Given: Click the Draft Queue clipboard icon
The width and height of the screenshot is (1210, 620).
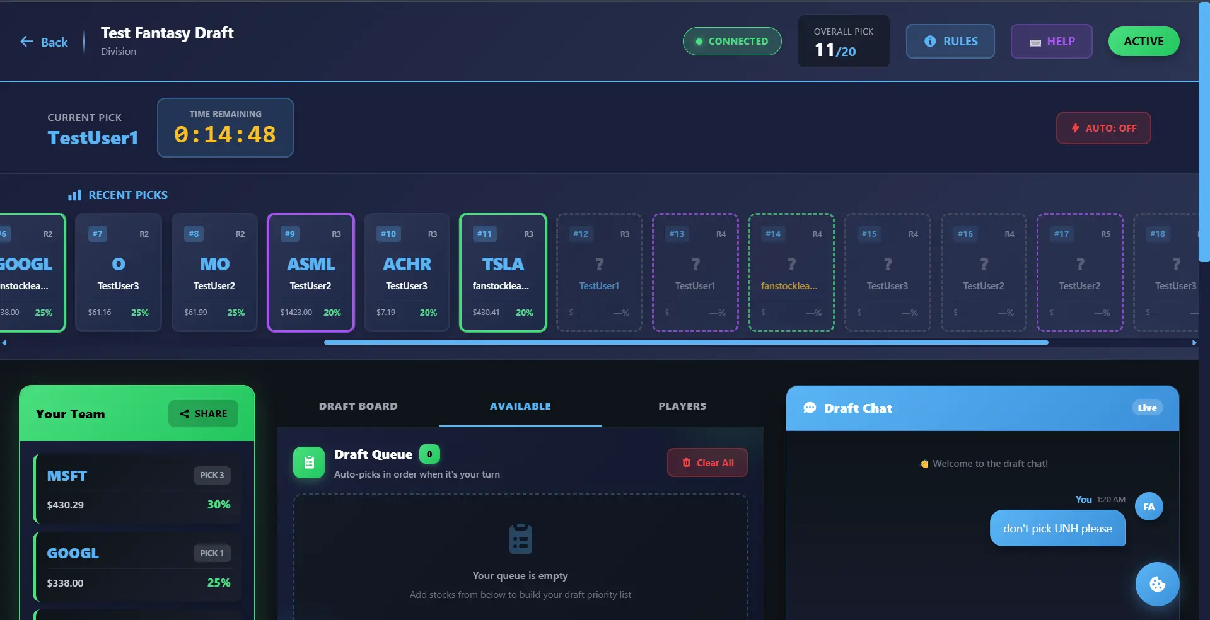Looking at the screenshot, I should pyautogui.click(x=309, y=463).
